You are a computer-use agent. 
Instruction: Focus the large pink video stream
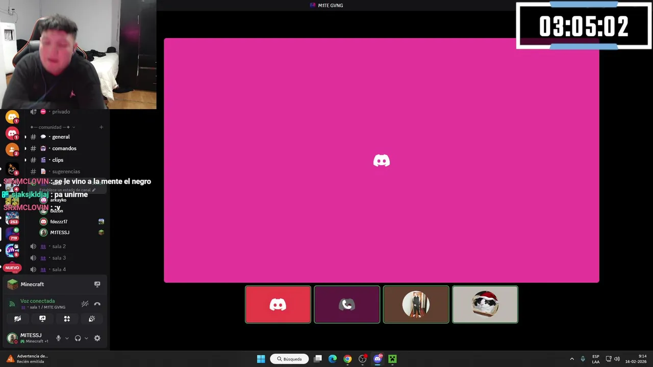[382, 160]
